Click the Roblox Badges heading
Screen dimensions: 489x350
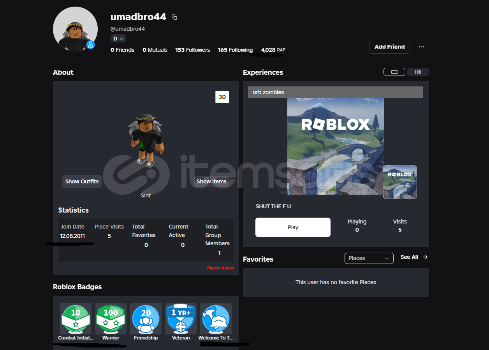[x=77, y=287]
